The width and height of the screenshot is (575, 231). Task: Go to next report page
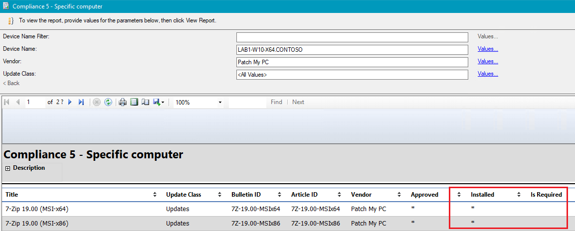(x=70, y=102)
